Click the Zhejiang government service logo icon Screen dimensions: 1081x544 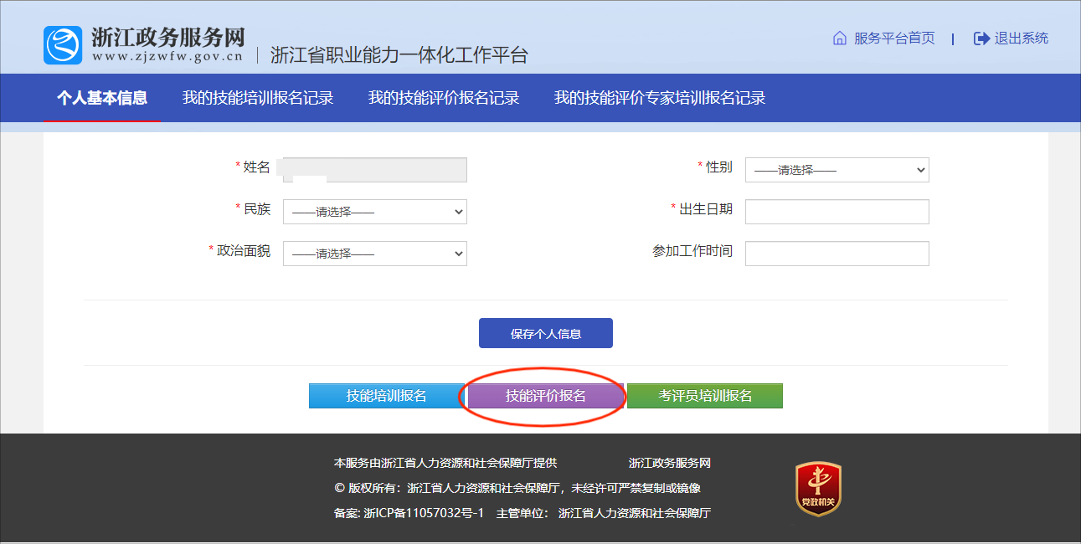[64, 45]
